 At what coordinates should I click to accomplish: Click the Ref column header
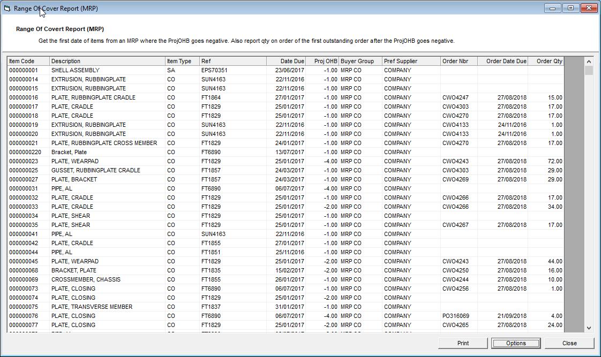click(x=232, y=61)
